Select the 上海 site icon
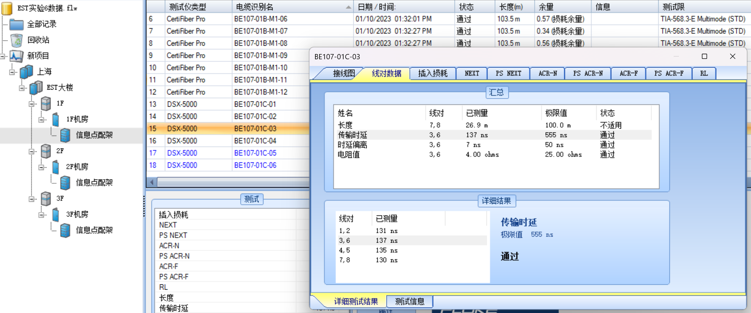The image size is (751, 313). pyautogui.click(x=26, y=72)
